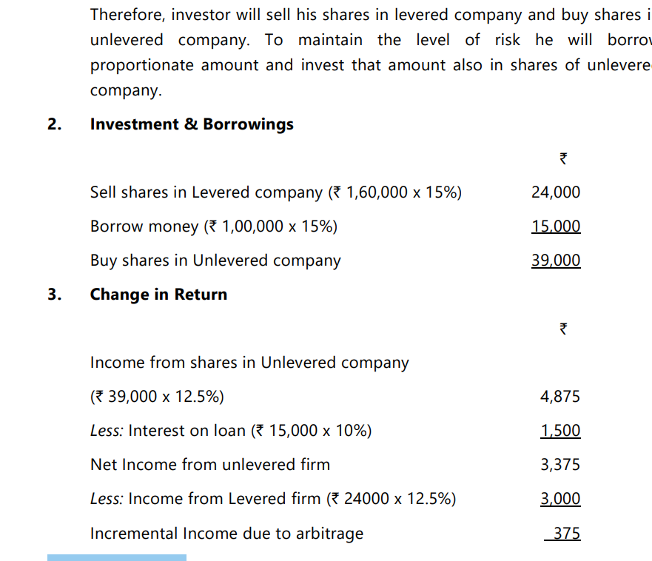Viewport: 652px width, 561px height.
Task: Click the 'Investment & Borrowings' heading
Action: (192, 124)
